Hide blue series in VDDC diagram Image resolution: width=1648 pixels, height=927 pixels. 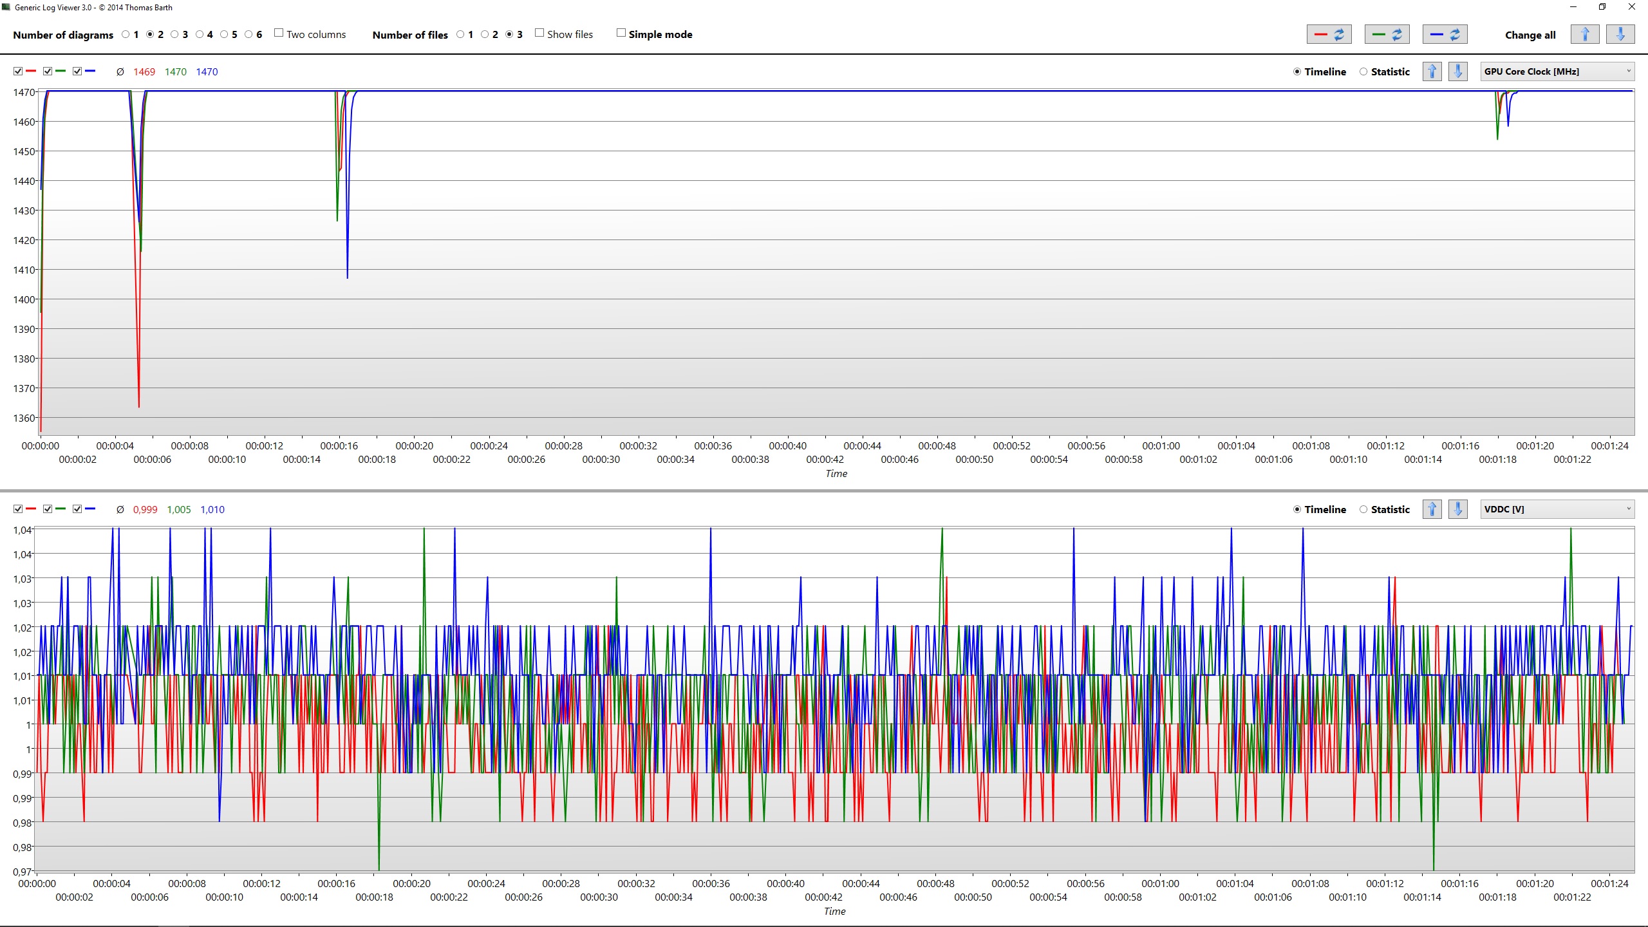coord(77,509)
